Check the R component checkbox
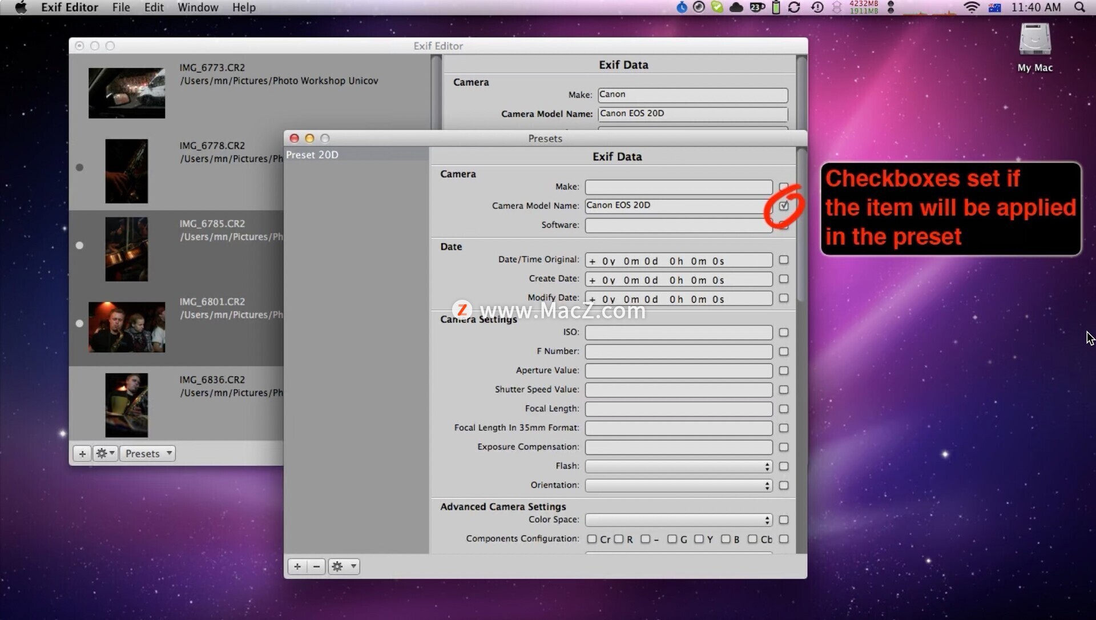 point(619,539)
